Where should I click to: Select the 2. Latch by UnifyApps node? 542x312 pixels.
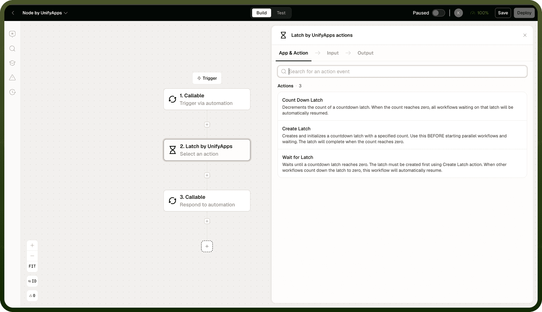(207, 150)
